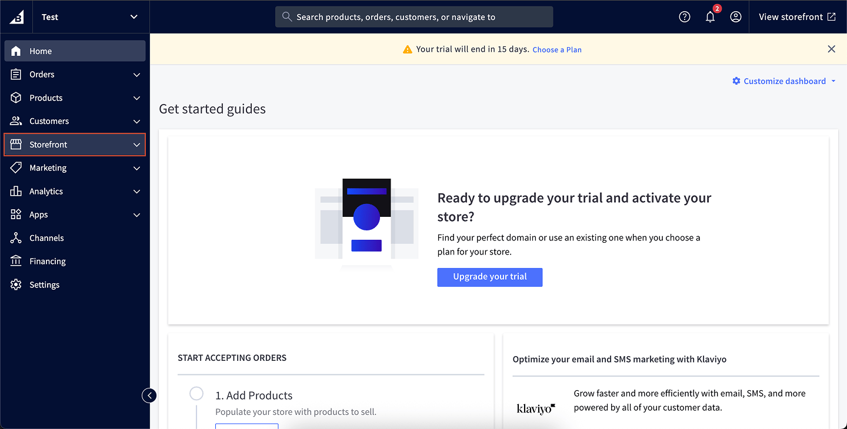Screen dimensions: 847x429
Task: Open the Orders menu item
Action: click(x=75, y=75)
